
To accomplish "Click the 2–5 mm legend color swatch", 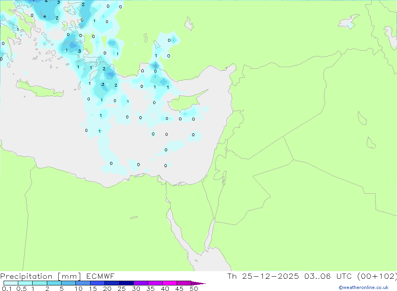I will [54, 283].
